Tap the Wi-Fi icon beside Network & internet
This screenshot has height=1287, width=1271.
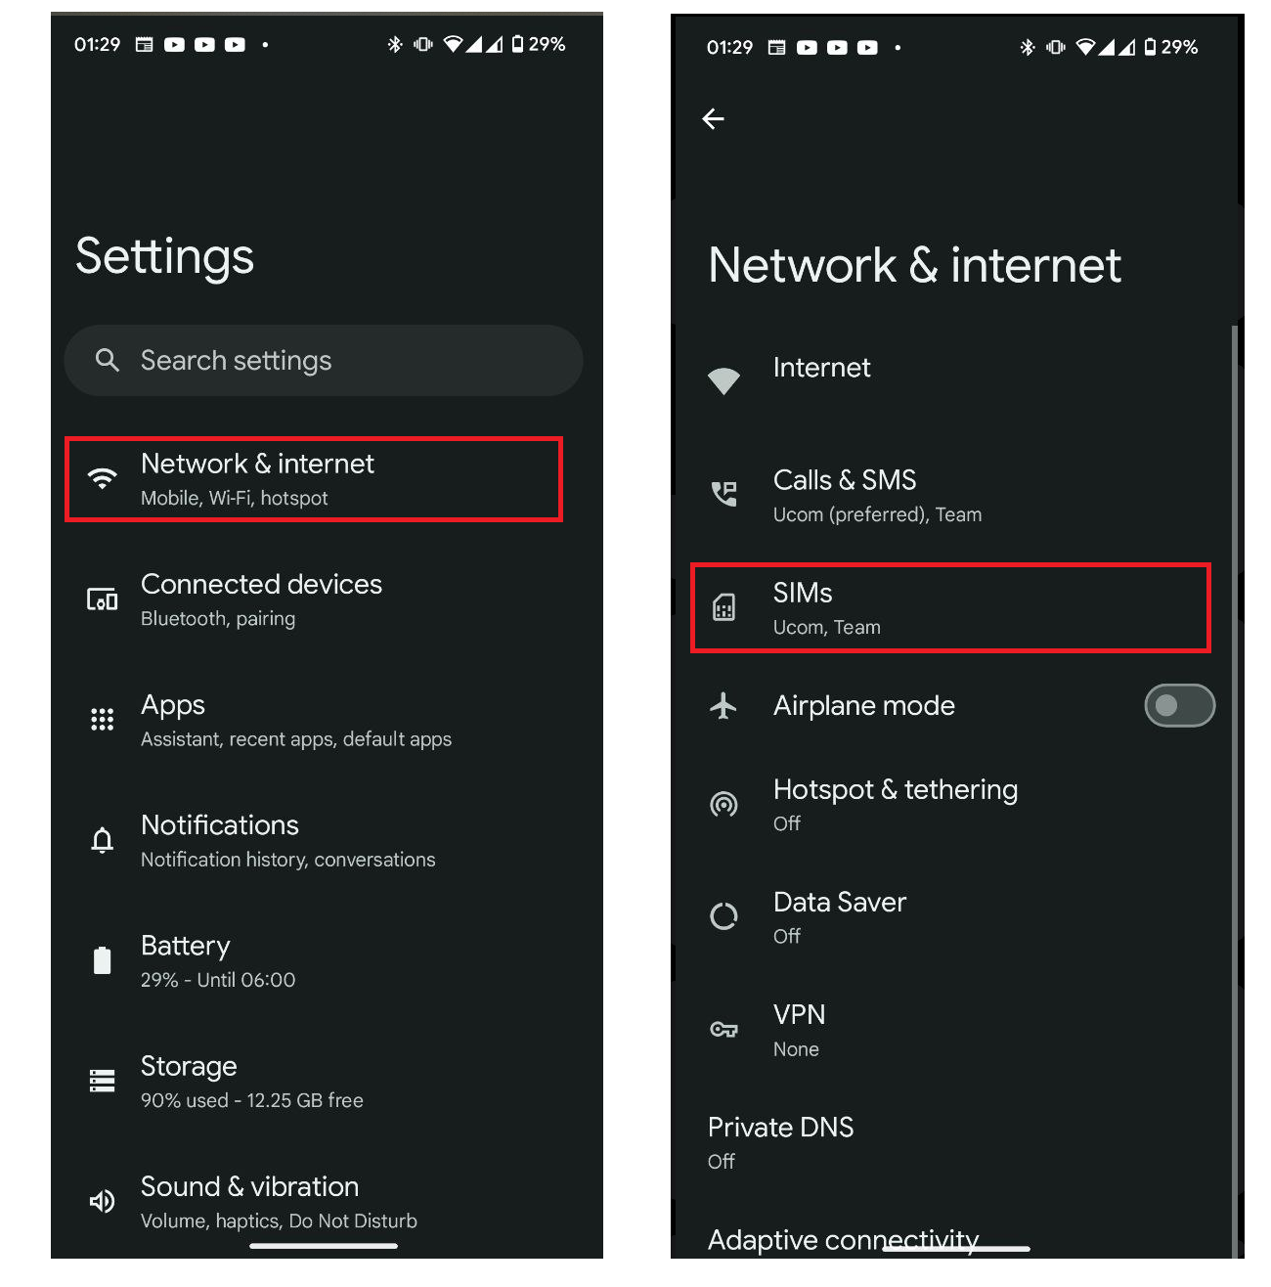[x=102, y=479]
